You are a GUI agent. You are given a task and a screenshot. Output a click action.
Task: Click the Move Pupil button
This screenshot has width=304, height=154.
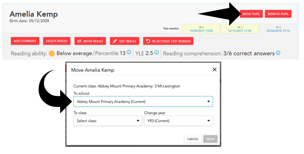pos(251,14)
